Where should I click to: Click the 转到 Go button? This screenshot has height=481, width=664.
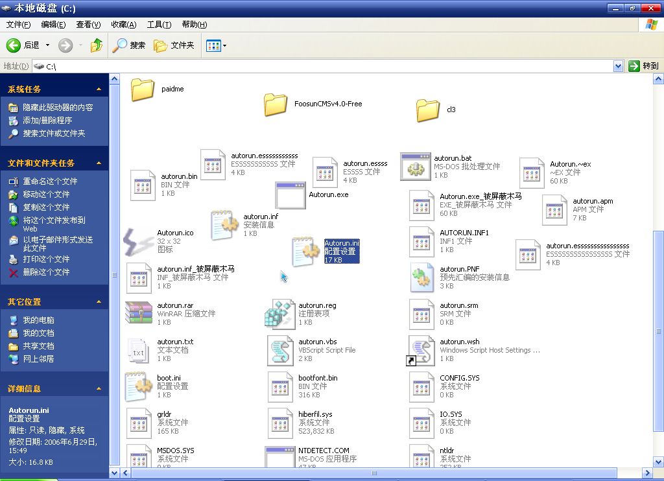click(x=644, y=66)
